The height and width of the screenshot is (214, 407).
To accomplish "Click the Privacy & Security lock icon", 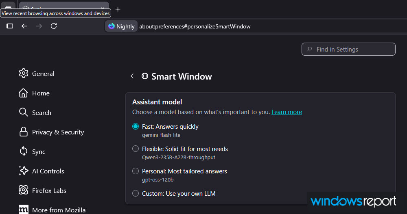I will click(23, 132).
